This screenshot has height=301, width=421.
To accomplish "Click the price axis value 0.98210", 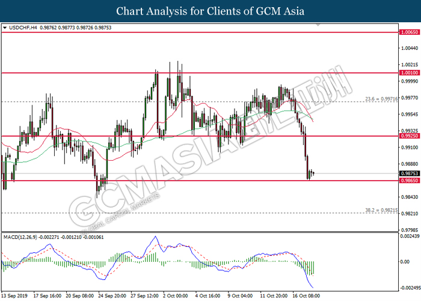I will pyautogui.click(x=410, y=214).
